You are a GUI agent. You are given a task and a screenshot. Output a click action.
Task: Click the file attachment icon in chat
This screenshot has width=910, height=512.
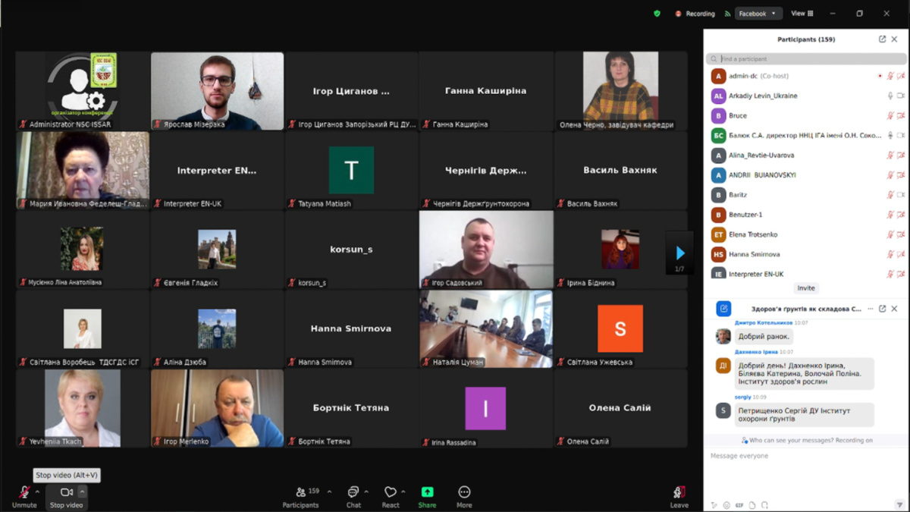tap(752, 505)
